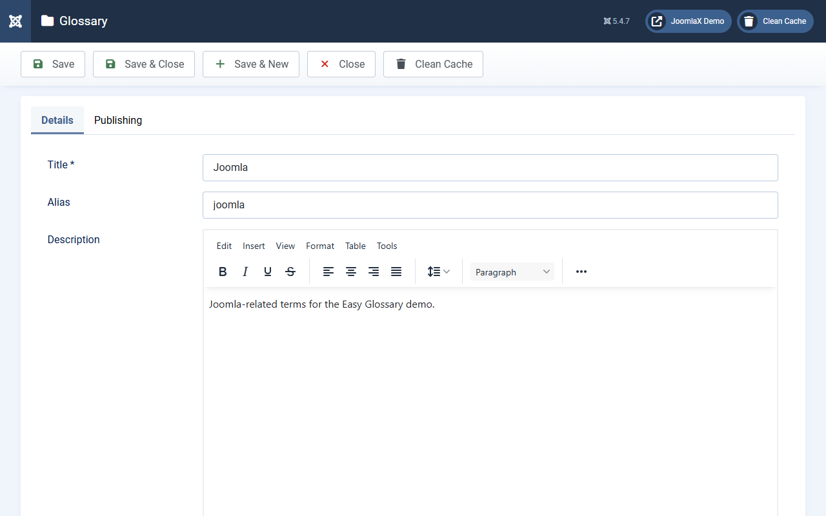The height and width of the screenshot is (516, 826).
Task: Click into the Alias input field
Action: tap(490, 205)
